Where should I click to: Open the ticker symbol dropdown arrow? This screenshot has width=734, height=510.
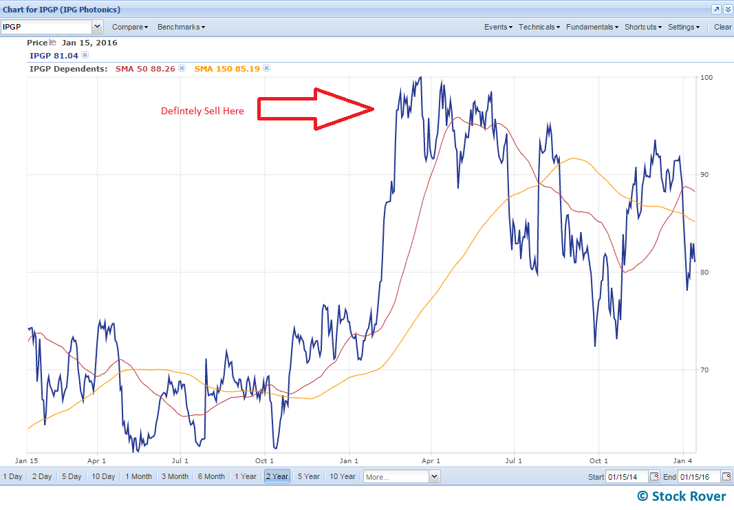(x=98, y=27)
